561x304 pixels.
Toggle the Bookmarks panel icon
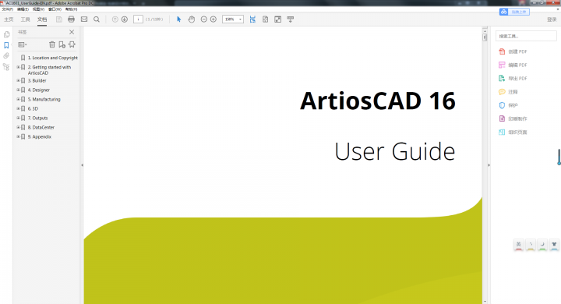(6, 45)
